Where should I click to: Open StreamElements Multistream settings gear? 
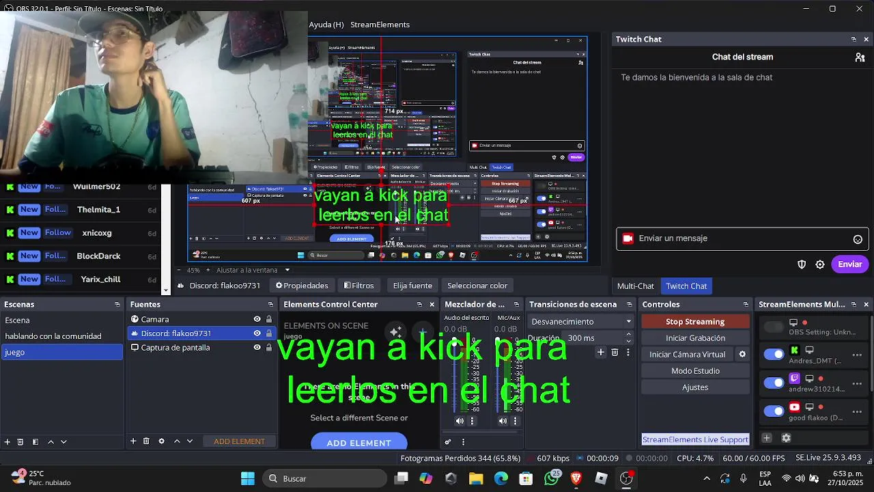click(x=786, y=438)
